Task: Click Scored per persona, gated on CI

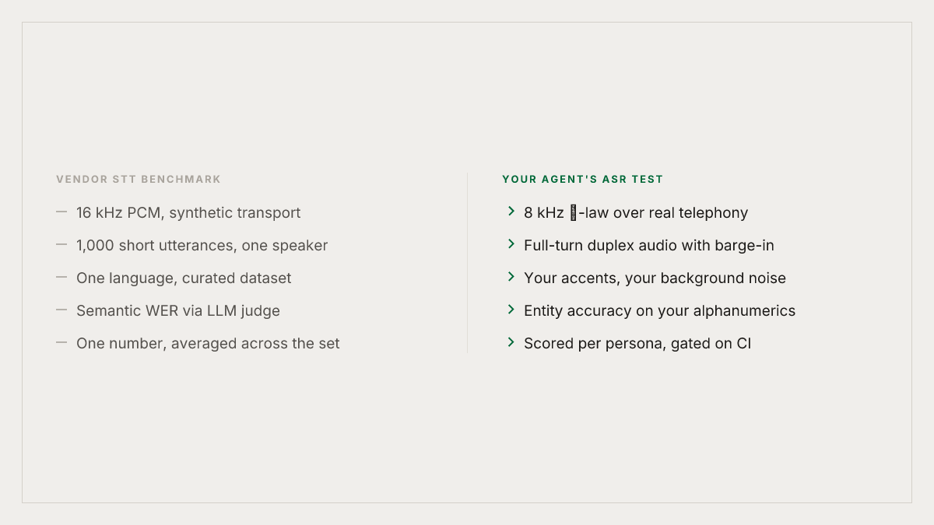Action: tap(637, 344)
